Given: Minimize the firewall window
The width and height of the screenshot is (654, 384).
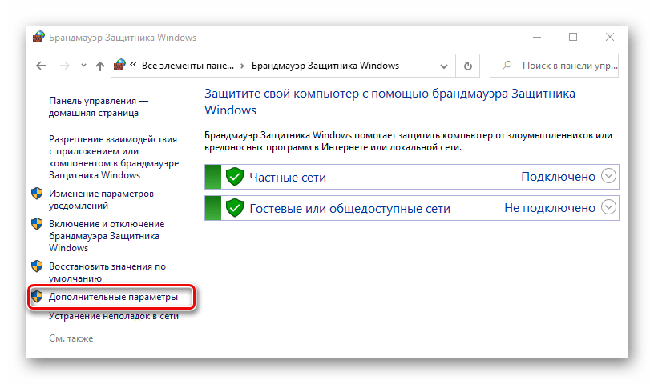Looking at the screenshot, I should pos(537,37).
